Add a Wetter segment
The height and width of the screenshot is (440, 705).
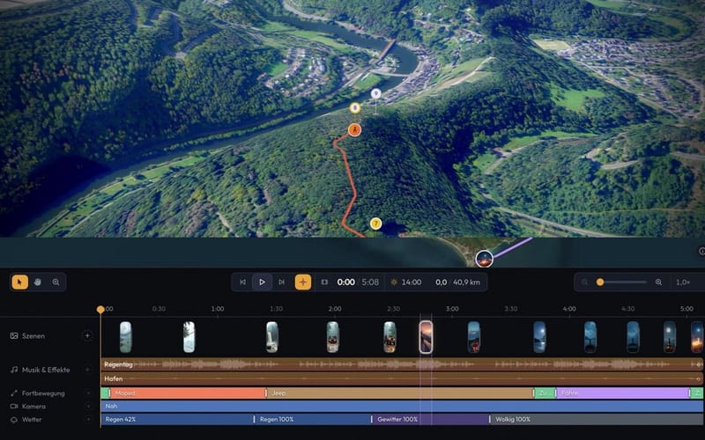(88, 420)
